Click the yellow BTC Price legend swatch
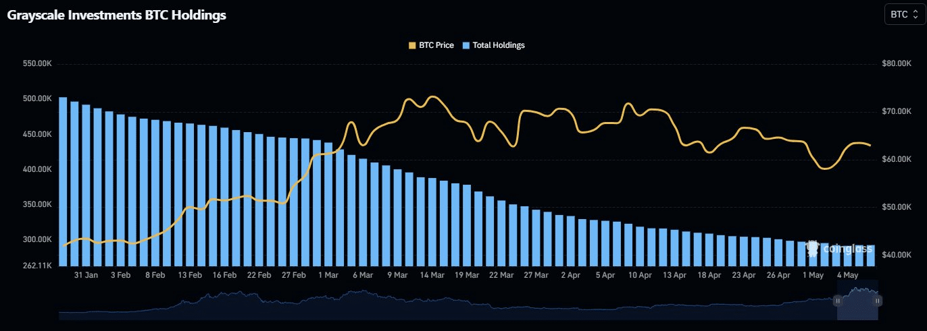The height and width of the screenshot is (331, 927). tap(411, 45)
